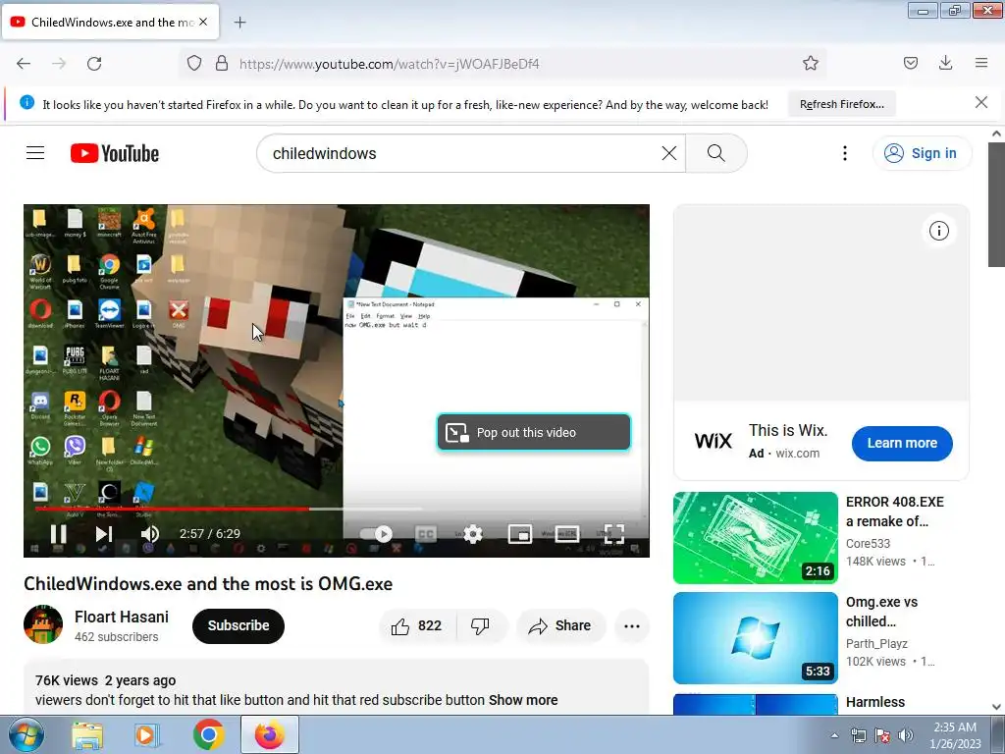
Task: Go back to the previous page
Action: tap(24, 64)
